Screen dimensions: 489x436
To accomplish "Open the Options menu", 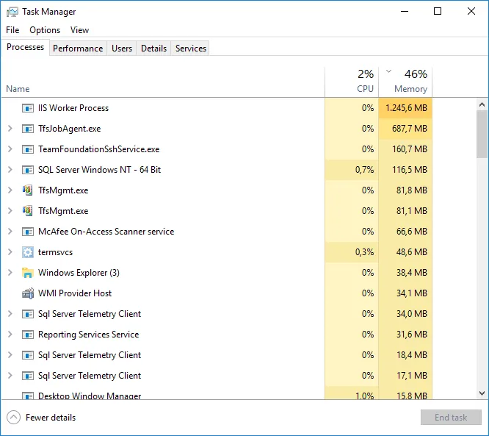I will (45, 30).
